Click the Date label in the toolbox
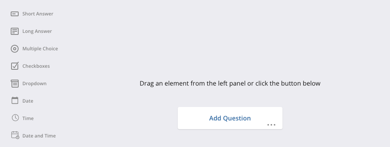The height and width of the screenshot is (147, 390). [x=28, y=101]
